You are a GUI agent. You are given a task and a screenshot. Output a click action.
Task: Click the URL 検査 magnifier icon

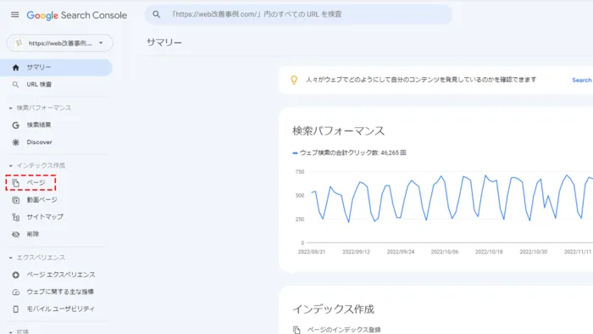pos(15,85)
